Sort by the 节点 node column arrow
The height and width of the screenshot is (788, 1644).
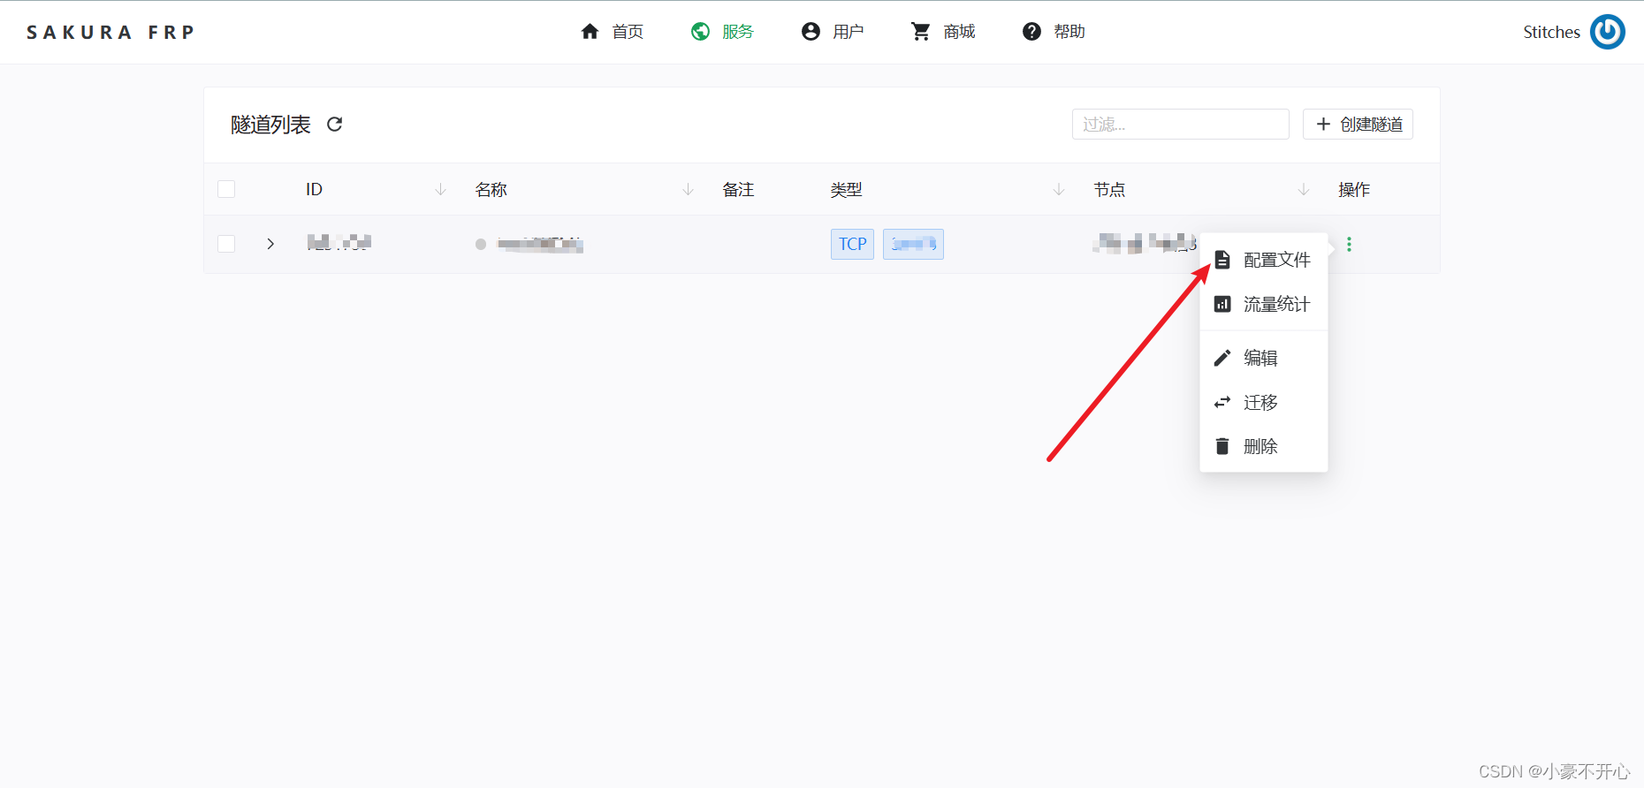(x=1303, y=190)
